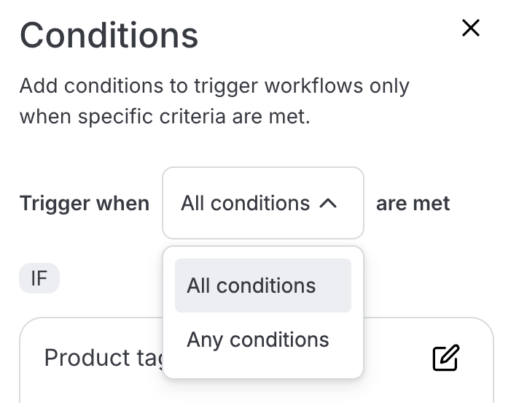Click the dropdown popup's empty bottom padding
519x403 pixels.
(x=262, y=369)
